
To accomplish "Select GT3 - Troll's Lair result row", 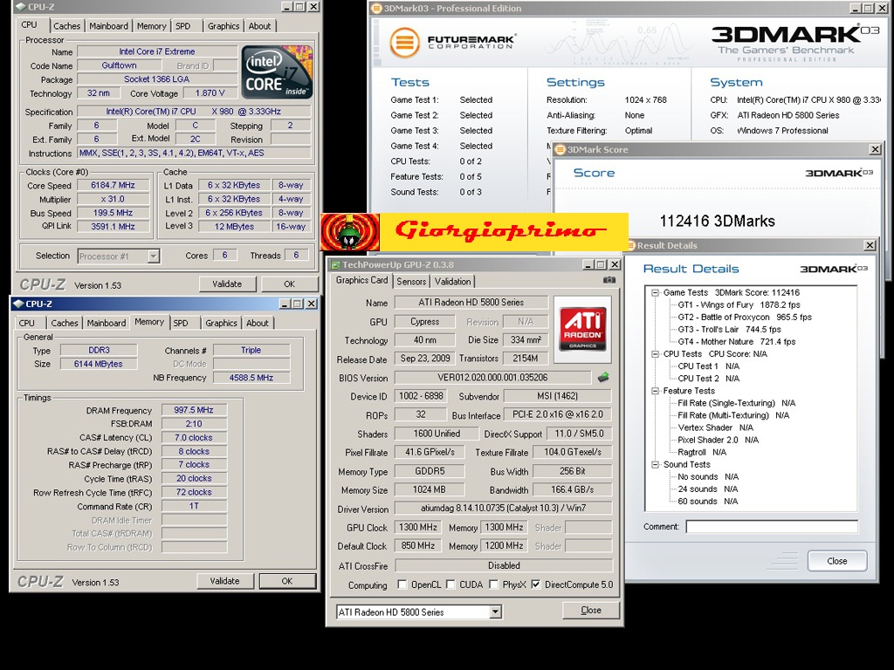I will pos(729,329).
